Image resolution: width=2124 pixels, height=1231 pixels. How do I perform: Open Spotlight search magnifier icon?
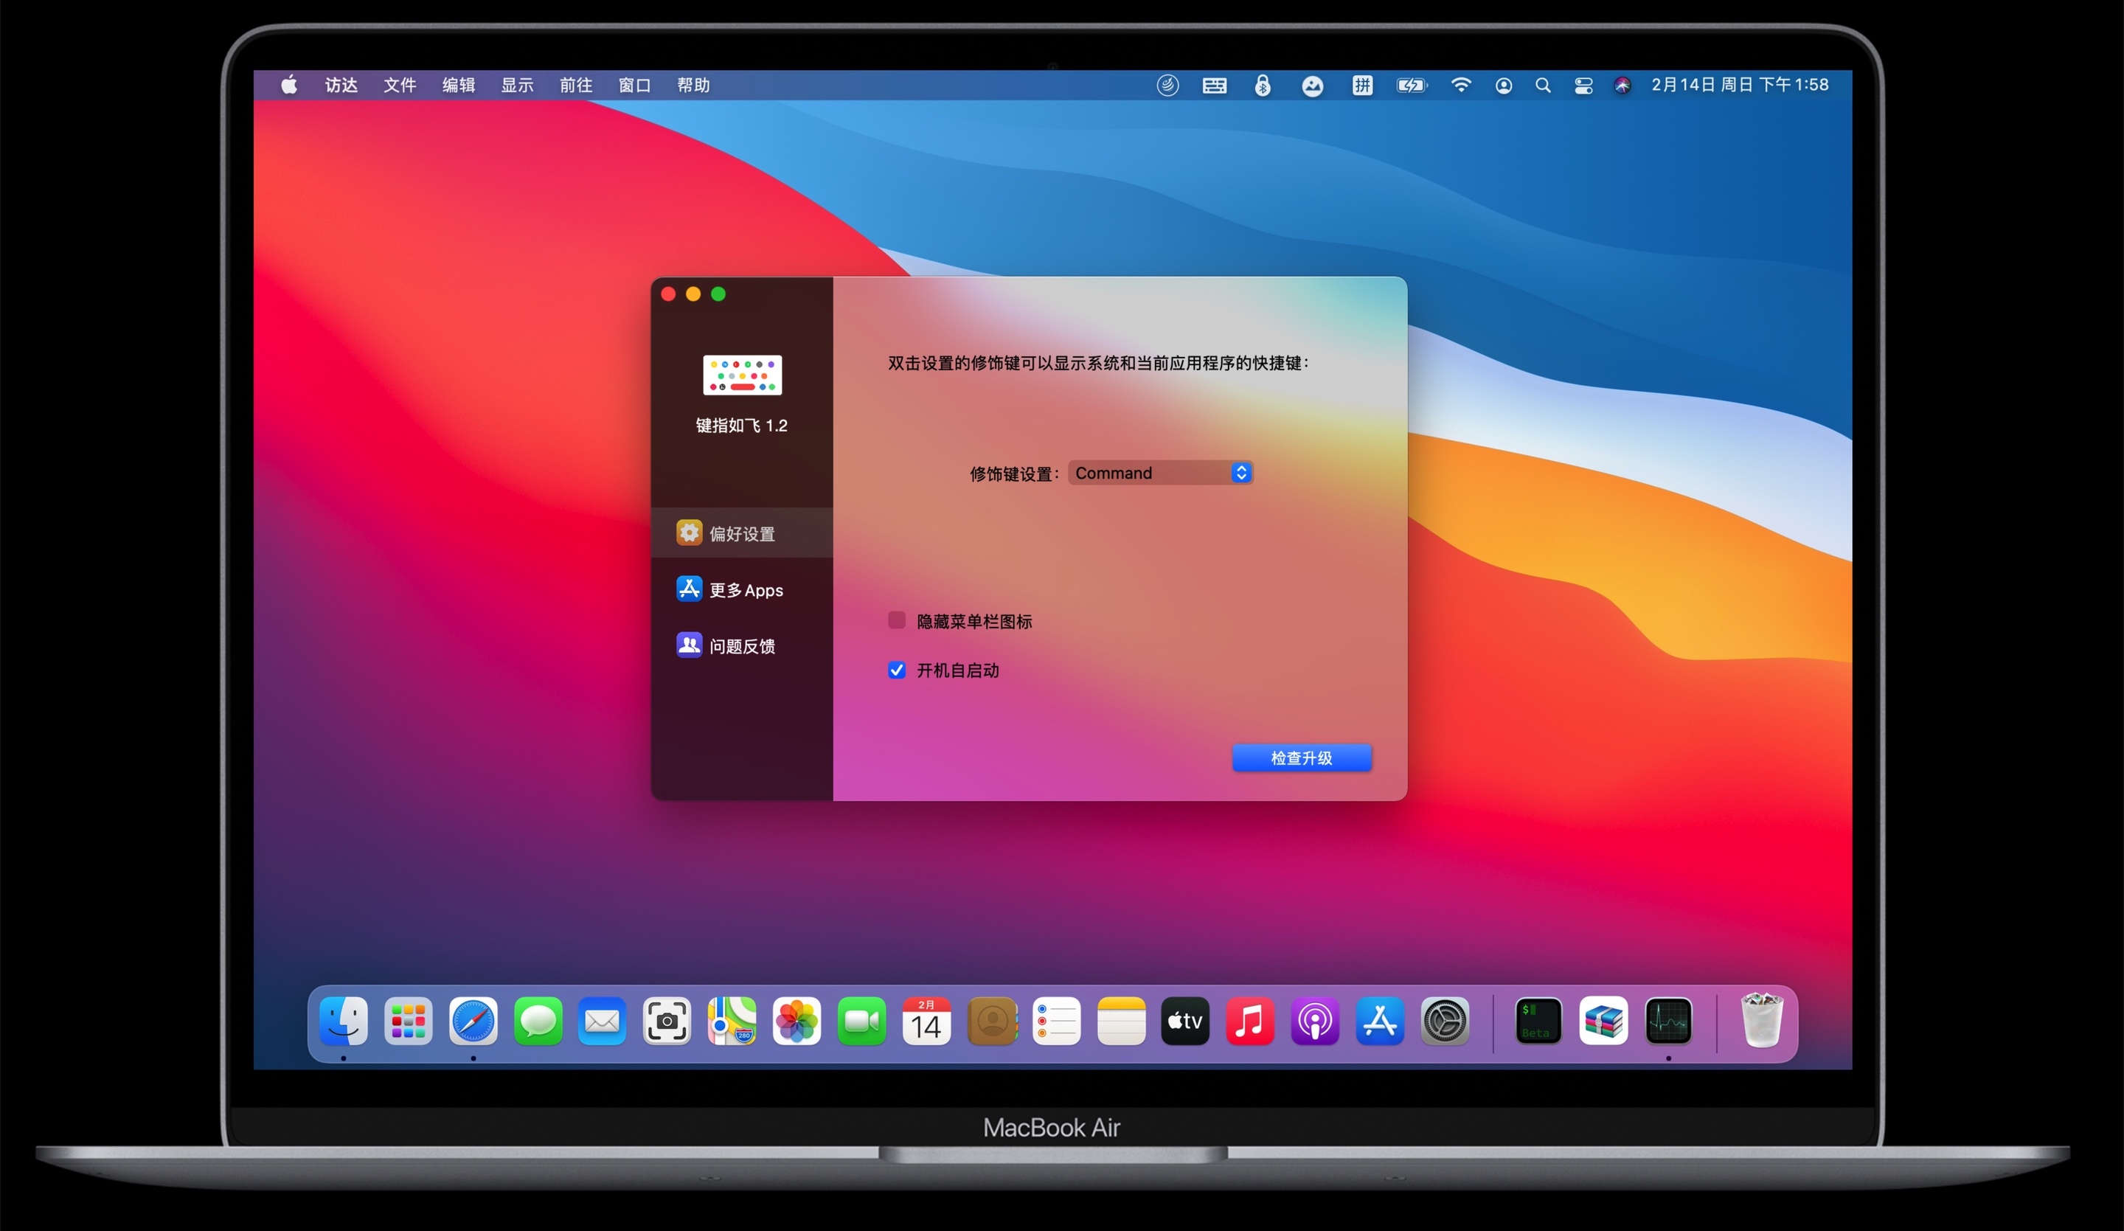click(x=1544, y=85)
